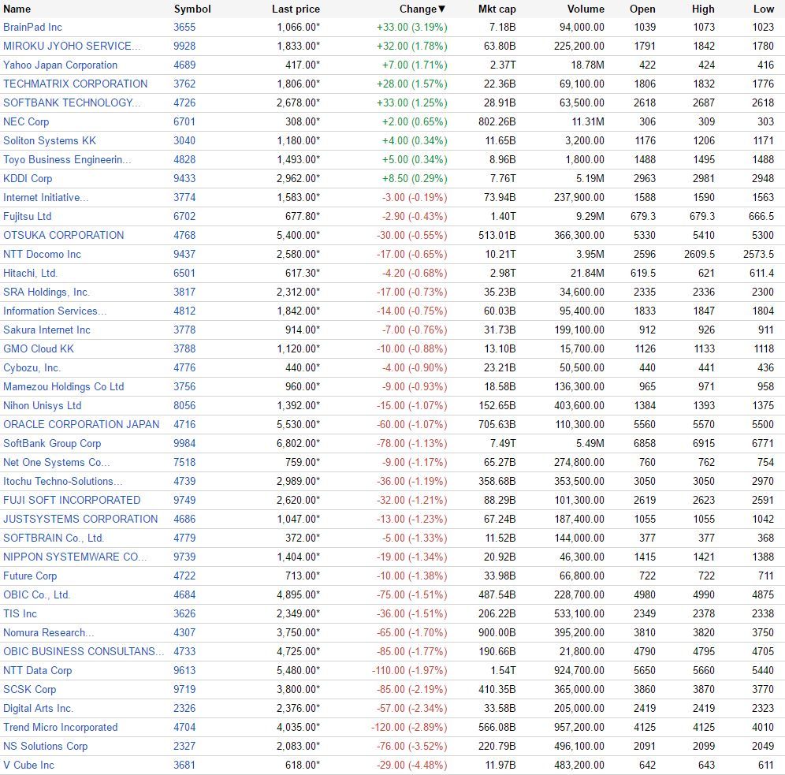The image size is (785, 775).
Task: Open NTT Data Corp link
Action: point(38,671)
